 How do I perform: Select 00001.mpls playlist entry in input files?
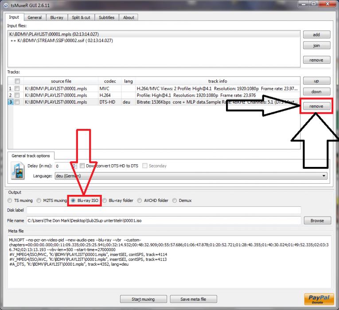pyautogui.click(x=154, y=34)
